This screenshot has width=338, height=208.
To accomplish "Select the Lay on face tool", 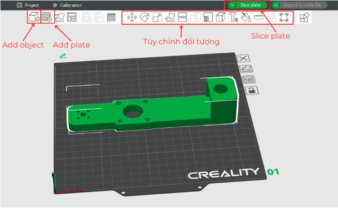I will (x=170, y=18).
